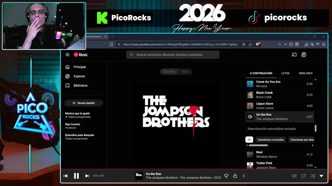Click the right arrow of chip scrollbar

click(313, 145)
